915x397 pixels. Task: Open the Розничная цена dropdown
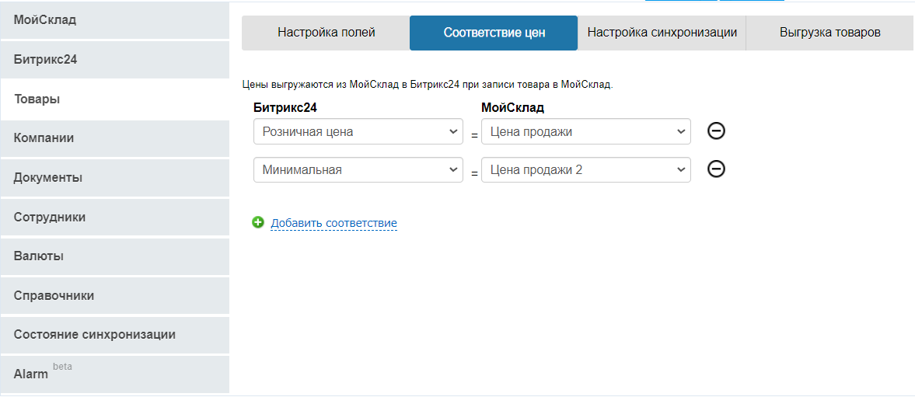pyautogui.click(x=358, y=132)
